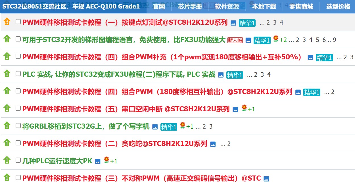Click image attachment icon on 几种PLC运行速度大PK row

(98, 162)
